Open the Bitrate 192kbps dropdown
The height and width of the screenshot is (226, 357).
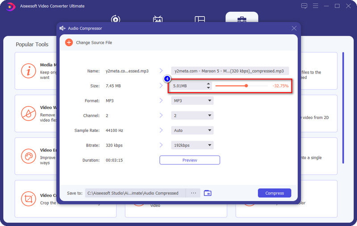[x=192, y=145]
